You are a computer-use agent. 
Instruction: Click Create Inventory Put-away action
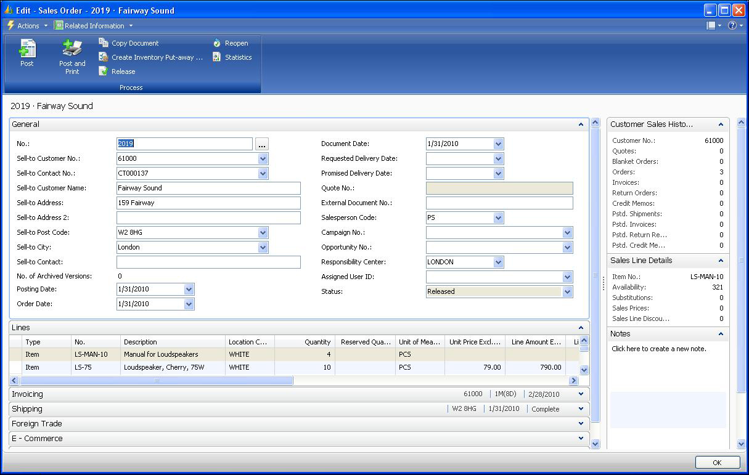(151, 57)
